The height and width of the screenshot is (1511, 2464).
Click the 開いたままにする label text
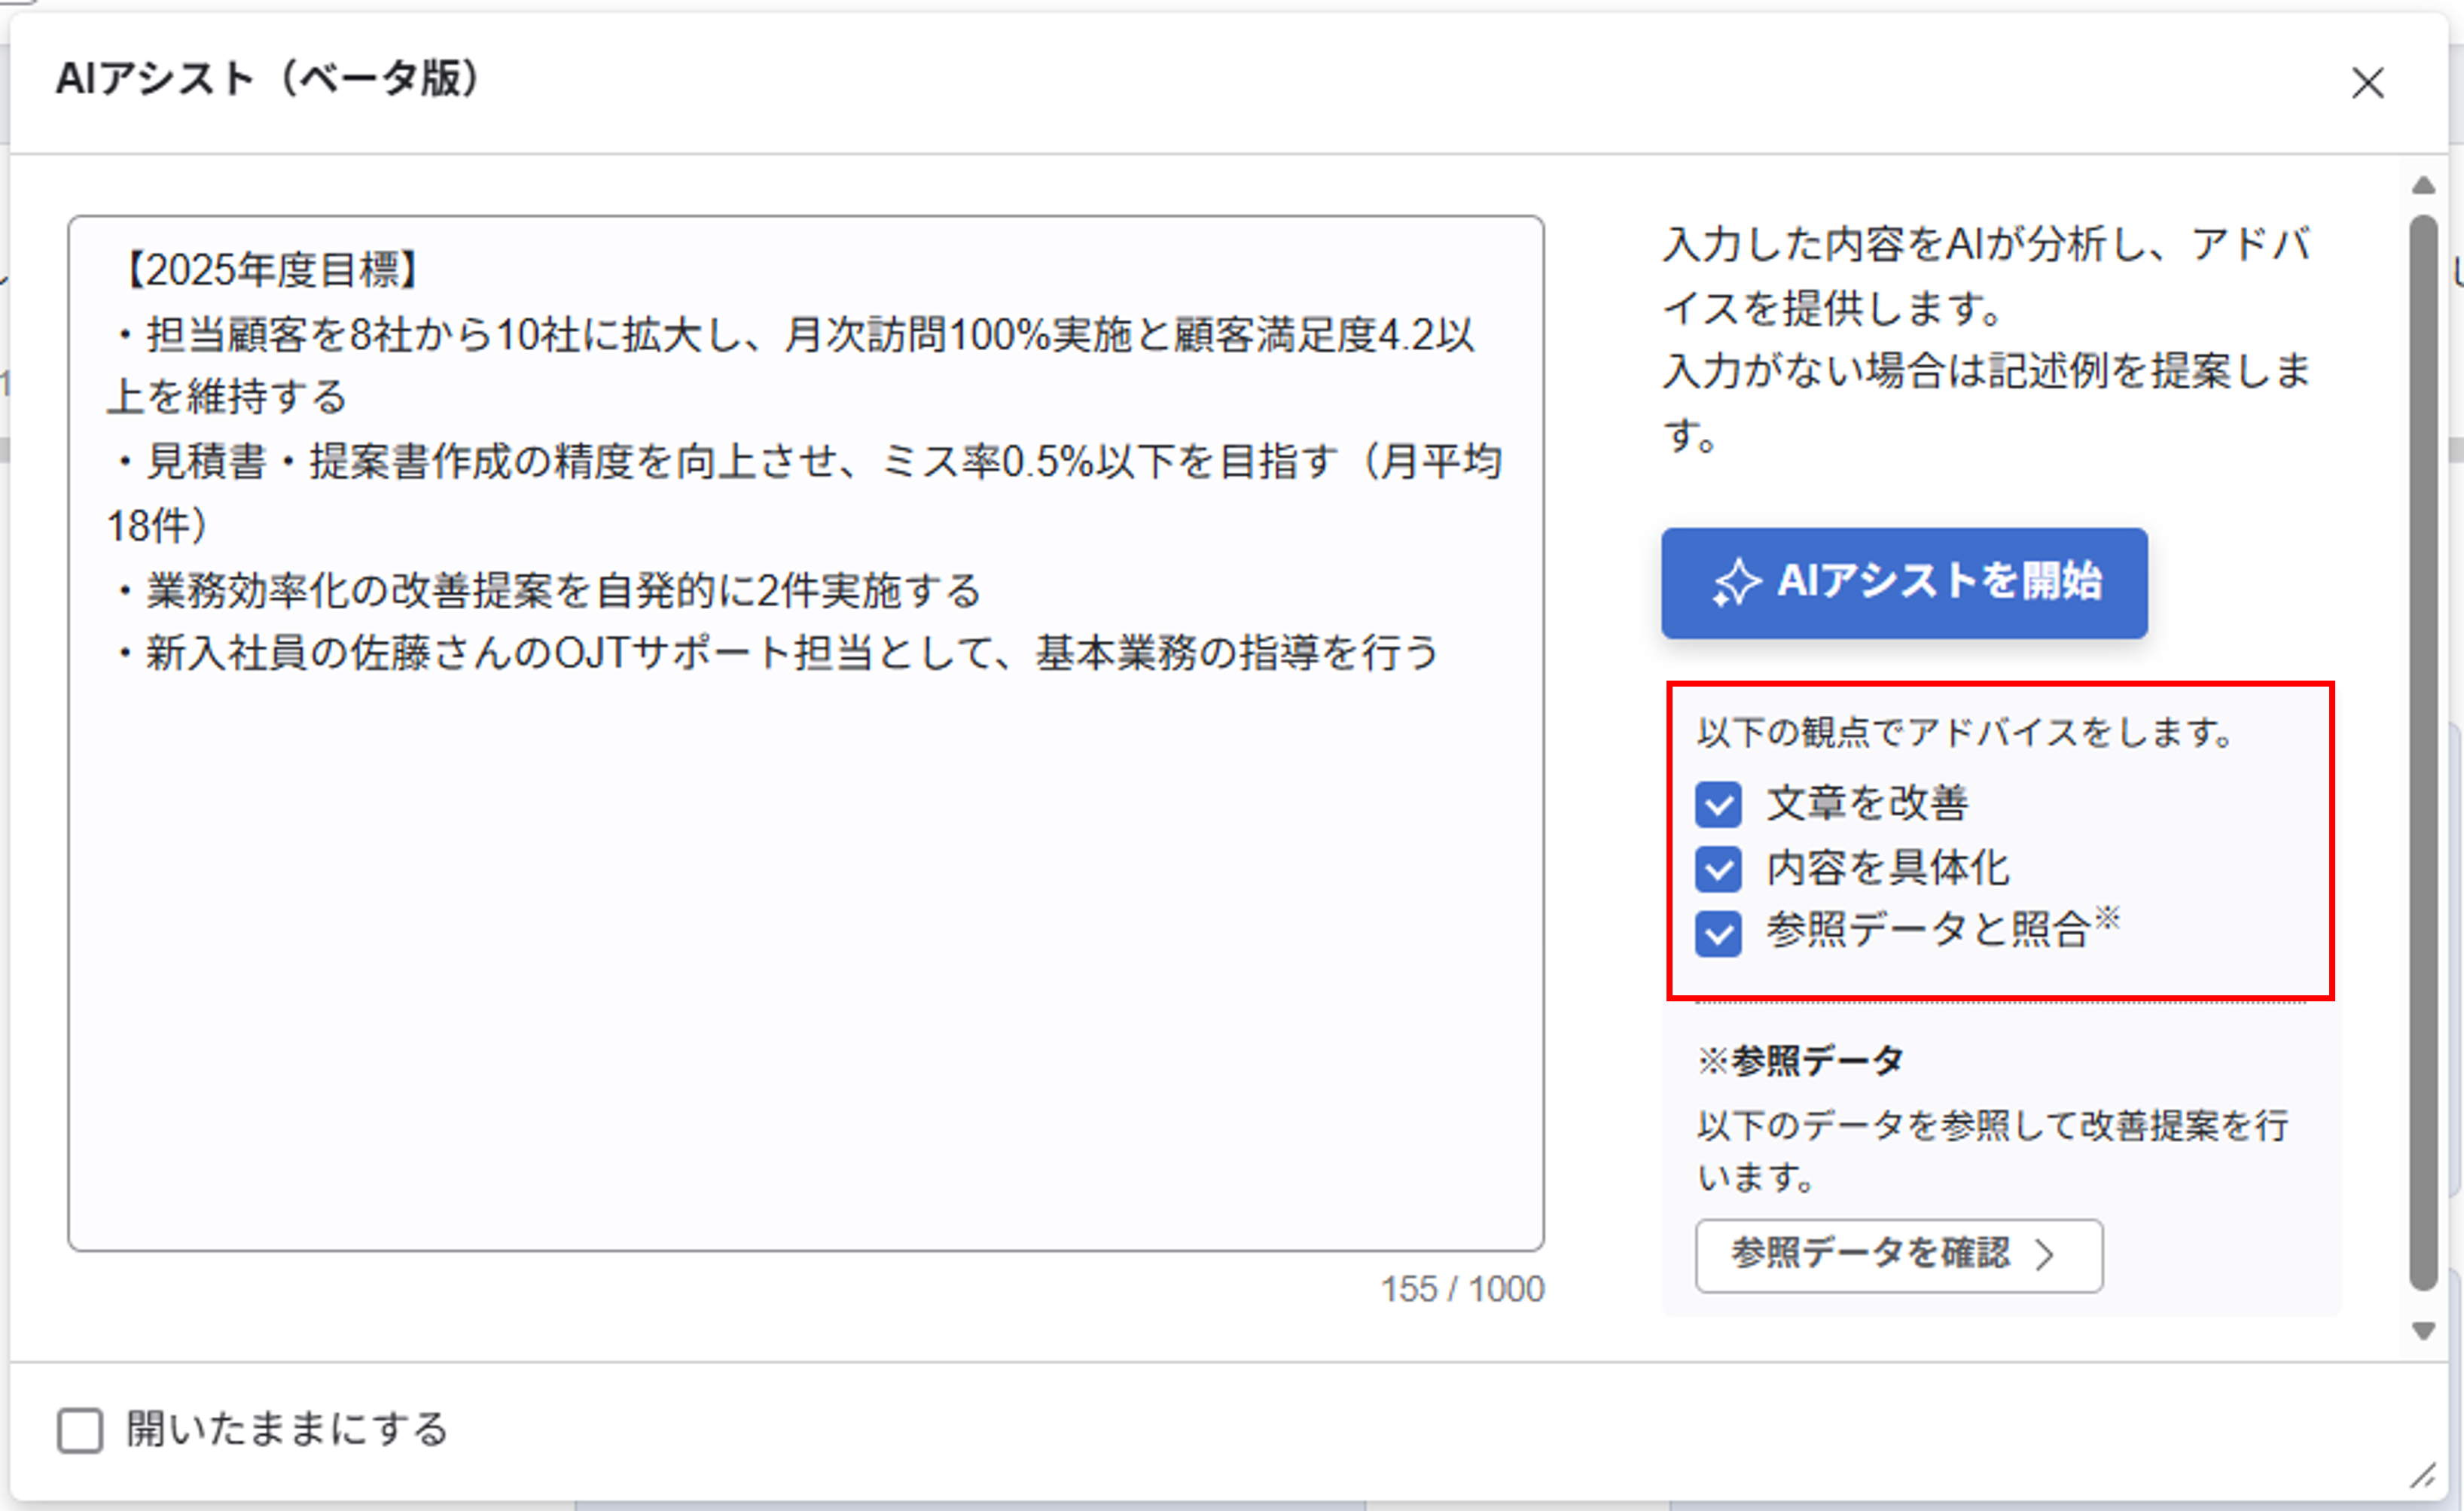coord(287,1429)
